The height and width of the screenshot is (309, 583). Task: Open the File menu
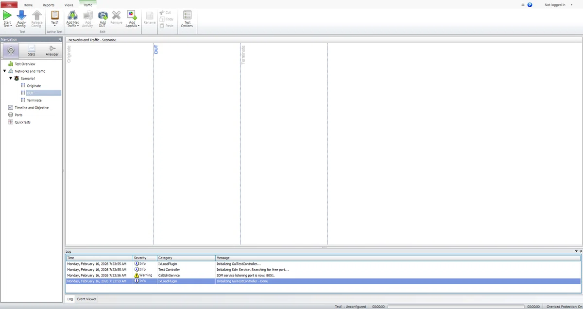point(9,5)
